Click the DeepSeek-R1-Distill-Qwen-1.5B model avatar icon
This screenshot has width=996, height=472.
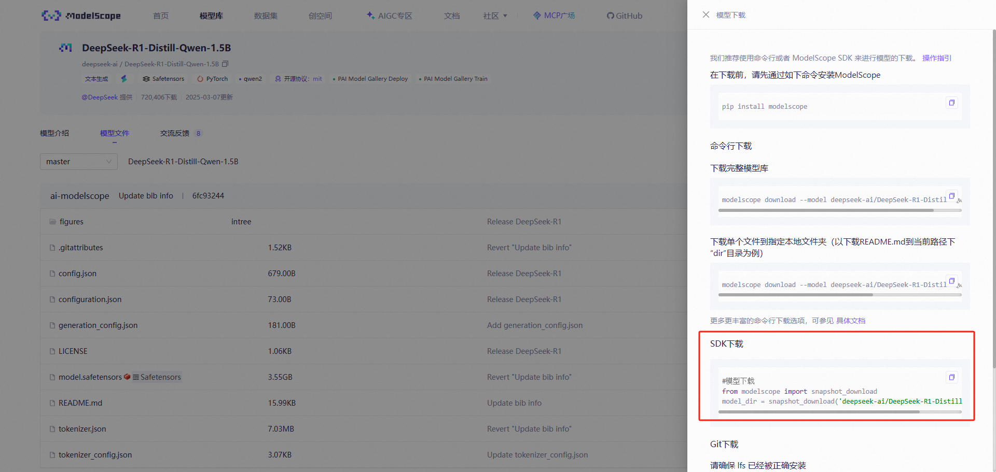coord(65,48)
